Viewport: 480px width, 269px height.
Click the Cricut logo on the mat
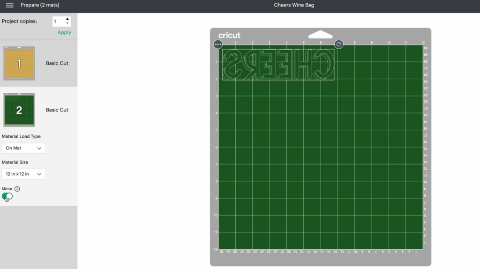[229, 35]
